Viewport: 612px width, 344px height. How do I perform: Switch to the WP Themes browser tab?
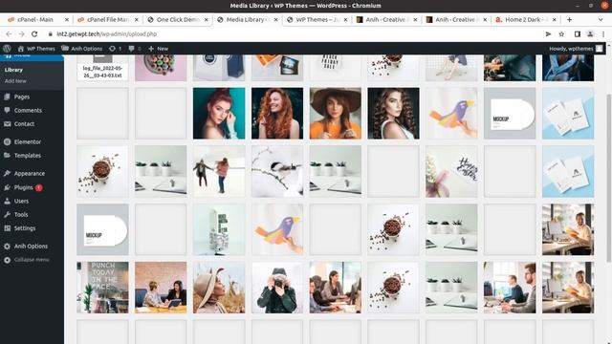317,19
